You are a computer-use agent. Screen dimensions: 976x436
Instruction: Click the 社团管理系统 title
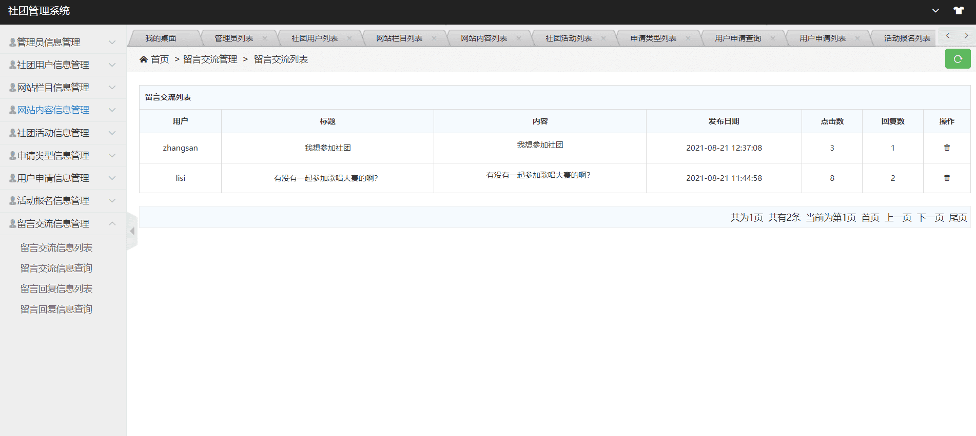[x=39, y=11]
